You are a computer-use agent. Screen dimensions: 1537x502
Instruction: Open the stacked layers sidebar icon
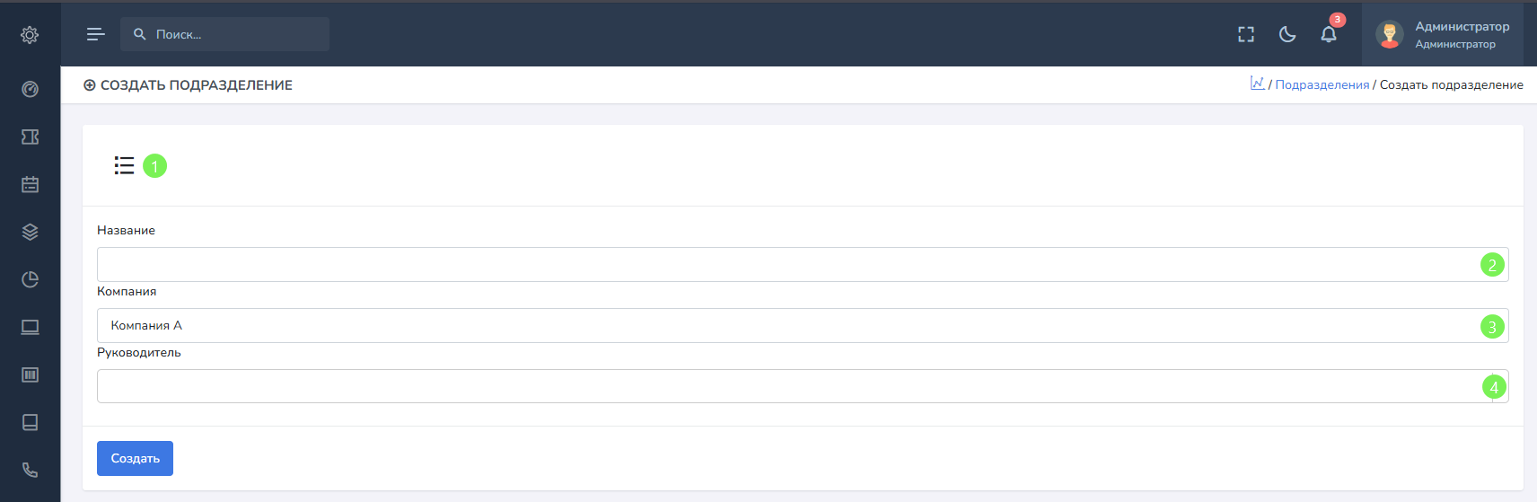(x=30, y=232)
